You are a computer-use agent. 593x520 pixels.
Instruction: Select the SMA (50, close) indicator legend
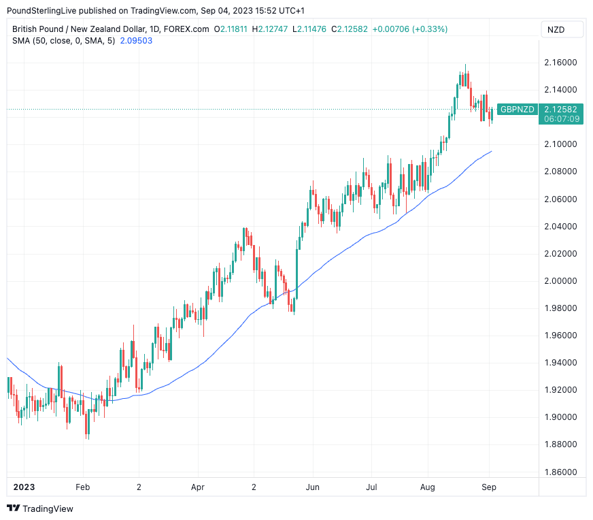click(63, 41)
